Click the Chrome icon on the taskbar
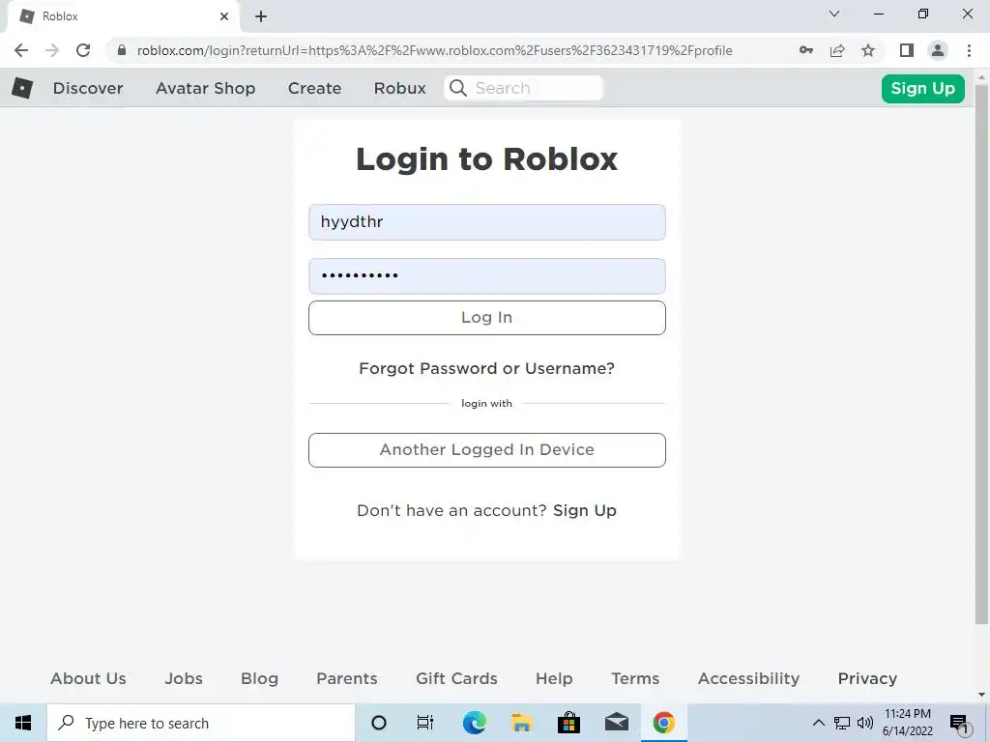 tap(663, 723)
